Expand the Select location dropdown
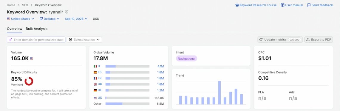The height and width of the screenshot is (111, 340). pos(84,40)
